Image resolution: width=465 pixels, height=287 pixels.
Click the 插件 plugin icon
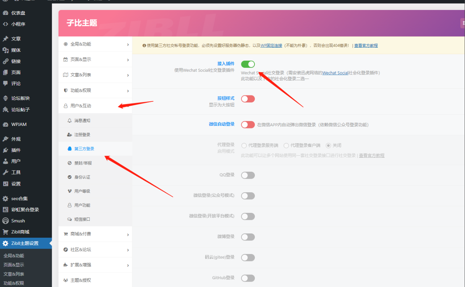[5, 150]
